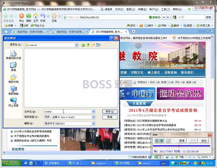The width and height of the screenshot is (217, 168).
Task: Create new folder icon in save dialog
Action: coord(93,45)
